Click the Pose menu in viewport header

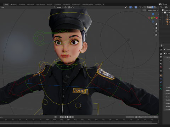pos(2,7)
